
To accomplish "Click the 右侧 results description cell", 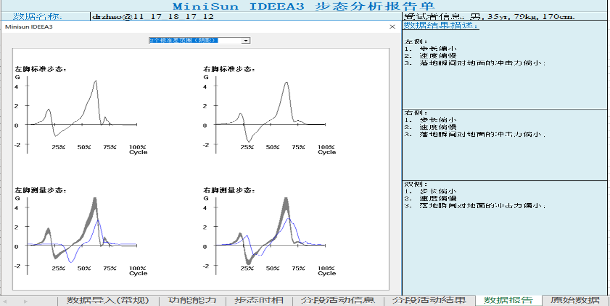I will click(x=506, y=145).
